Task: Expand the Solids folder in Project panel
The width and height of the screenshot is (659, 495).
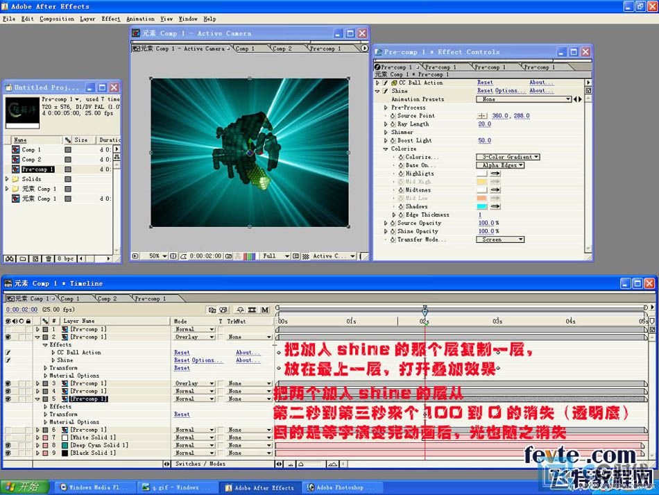Action: click(x=7, y=179)
